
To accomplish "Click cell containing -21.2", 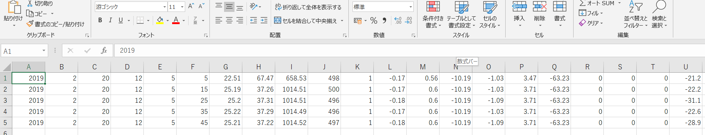I will coord(686,78).
